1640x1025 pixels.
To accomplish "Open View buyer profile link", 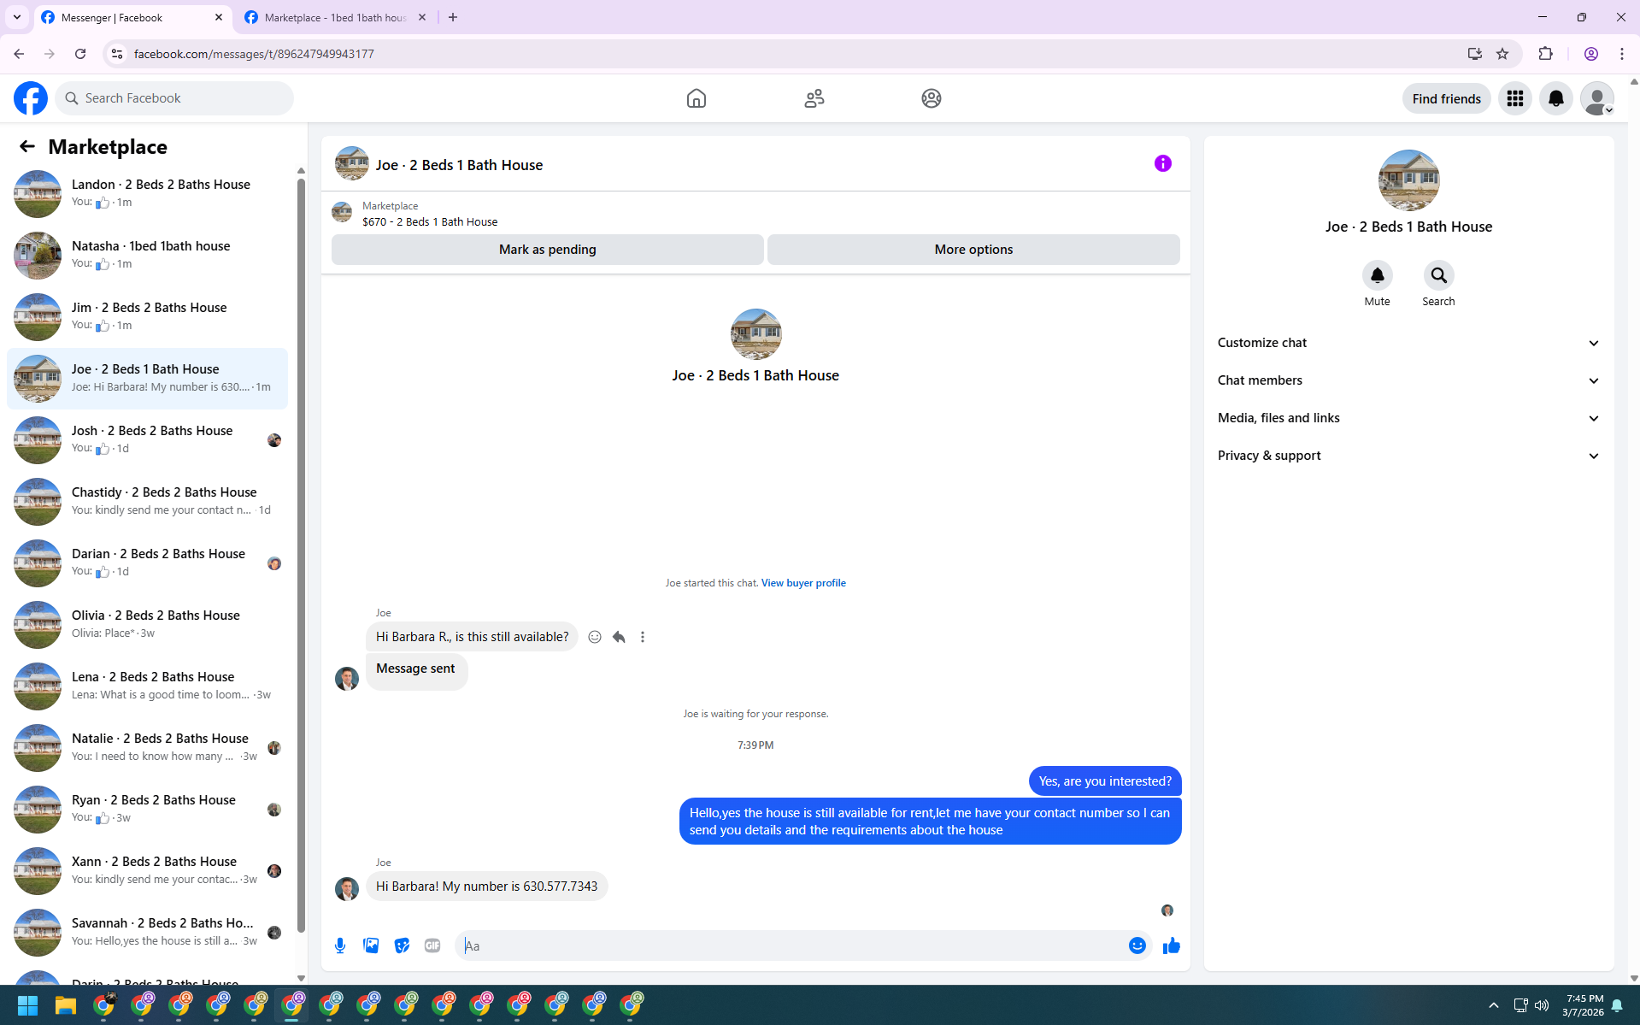I will pyautogui.click(x=803, y=583).
